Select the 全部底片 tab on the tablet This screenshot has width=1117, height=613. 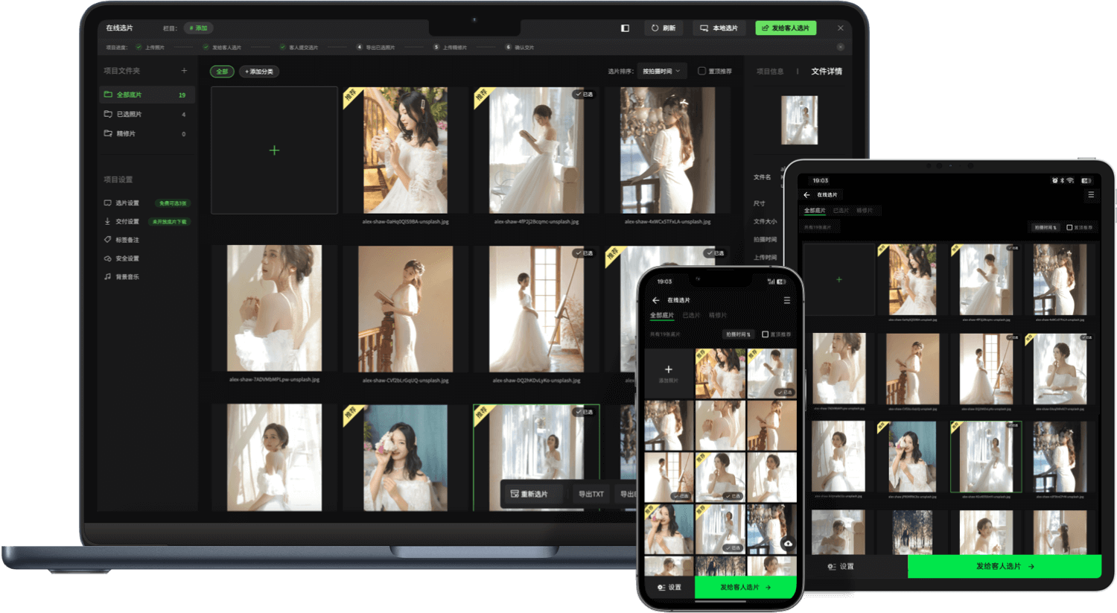point(815,211)
